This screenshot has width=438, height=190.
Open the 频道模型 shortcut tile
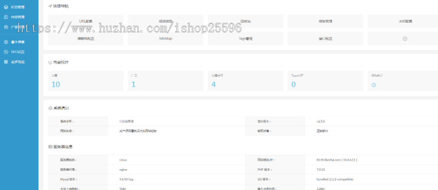165,21
